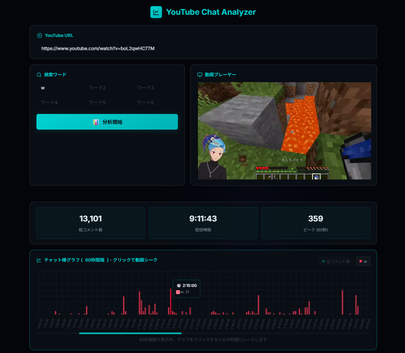Click the ワード6 input field

pos(155,102)
